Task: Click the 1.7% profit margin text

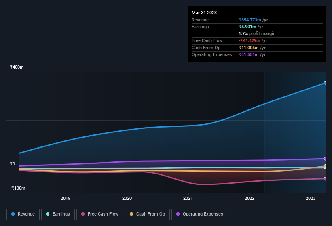Action: coord(257,33)
